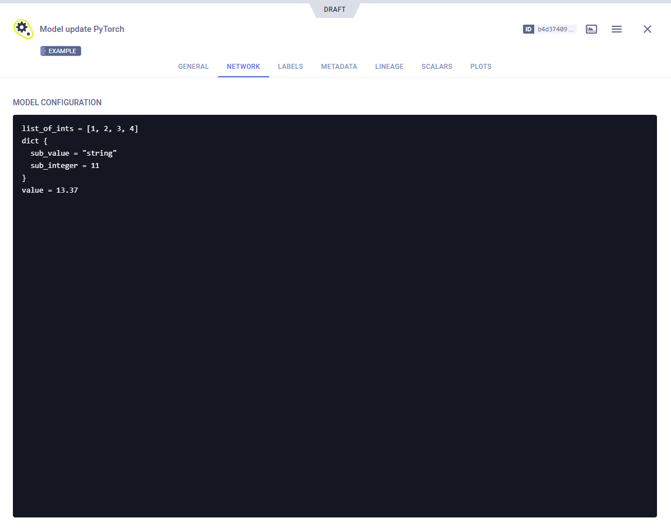Select the Network tab
This screenshot has height=532, width=671.
pos(243,67)
